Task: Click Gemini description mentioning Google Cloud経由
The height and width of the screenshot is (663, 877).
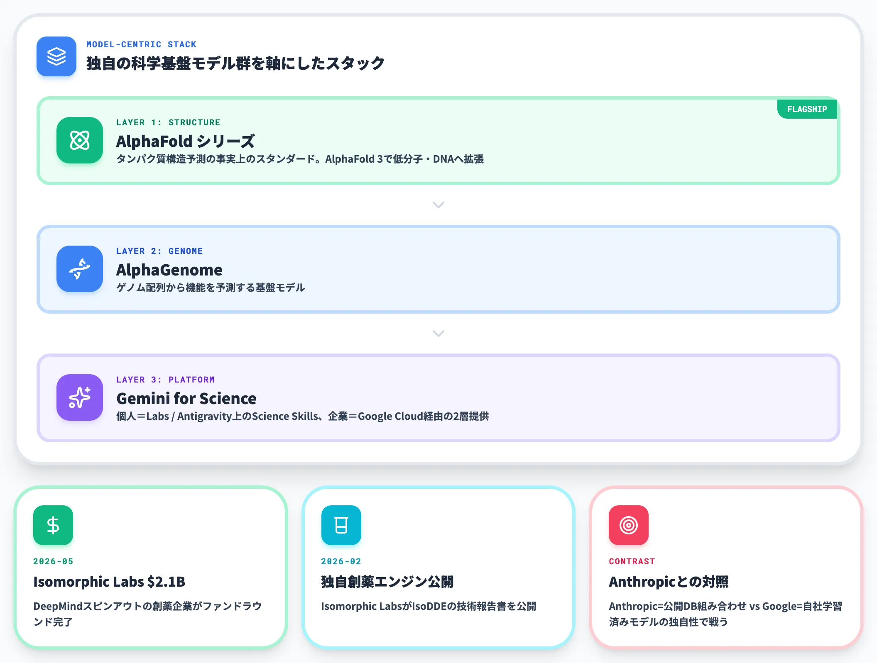Action: pos(302,416)
